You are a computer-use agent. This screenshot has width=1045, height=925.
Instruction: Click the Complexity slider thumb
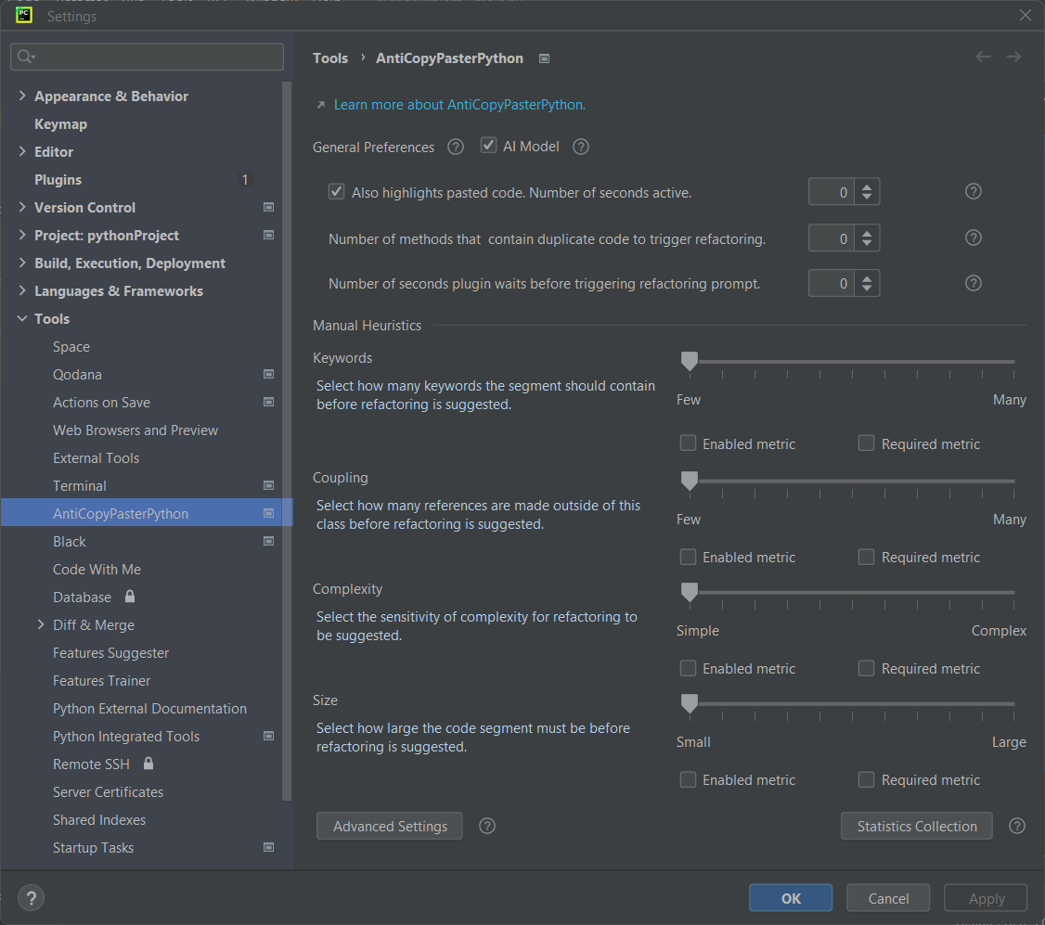click(690, 592)
